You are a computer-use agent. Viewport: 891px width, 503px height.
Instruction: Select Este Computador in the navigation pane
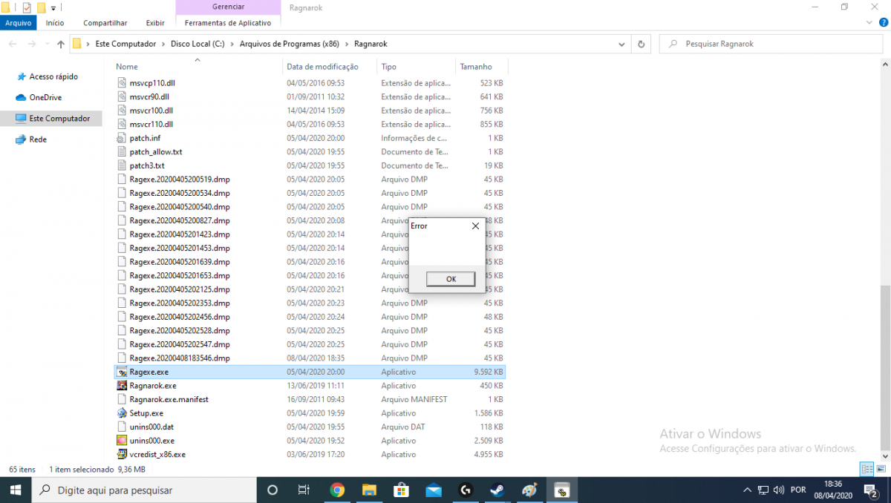59,119
